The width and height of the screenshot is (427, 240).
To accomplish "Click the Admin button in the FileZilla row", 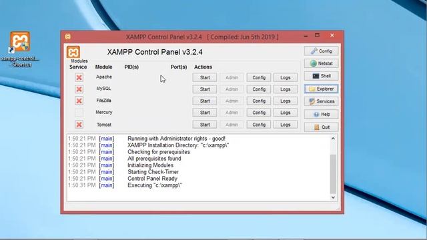I will (x=232, y=101).
